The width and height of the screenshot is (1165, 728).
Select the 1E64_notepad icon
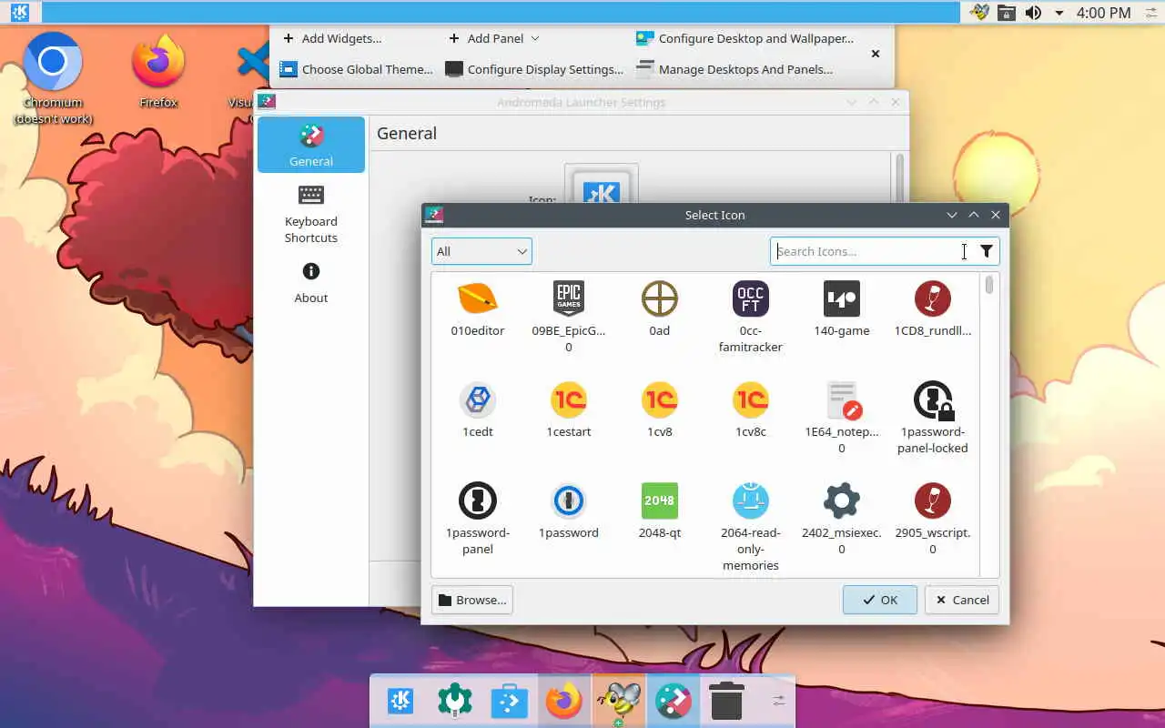(842, 419)
